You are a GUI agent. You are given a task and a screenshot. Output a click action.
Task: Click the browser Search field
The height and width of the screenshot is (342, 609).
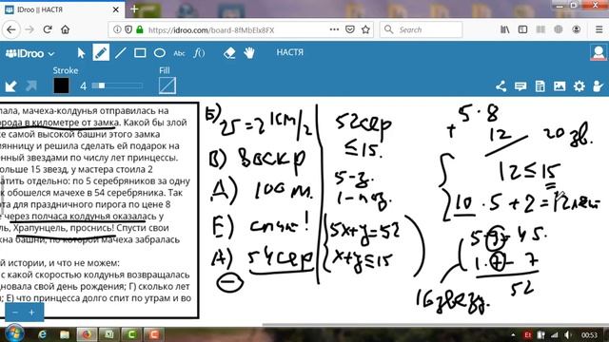[x=421, y=29]
